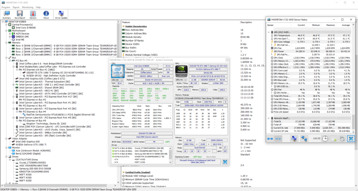Click the GPU Core Voltage lightning icon

(272, 42)
